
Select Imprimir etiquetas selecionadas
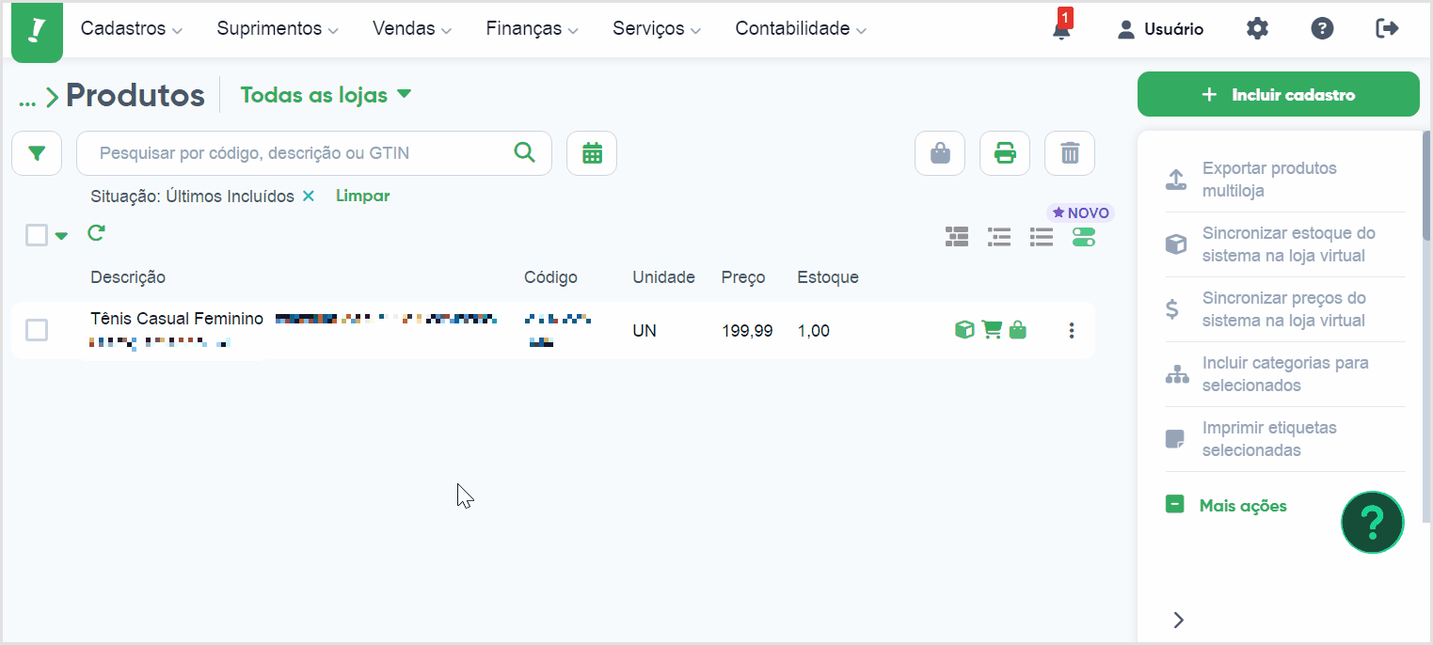1285,439
